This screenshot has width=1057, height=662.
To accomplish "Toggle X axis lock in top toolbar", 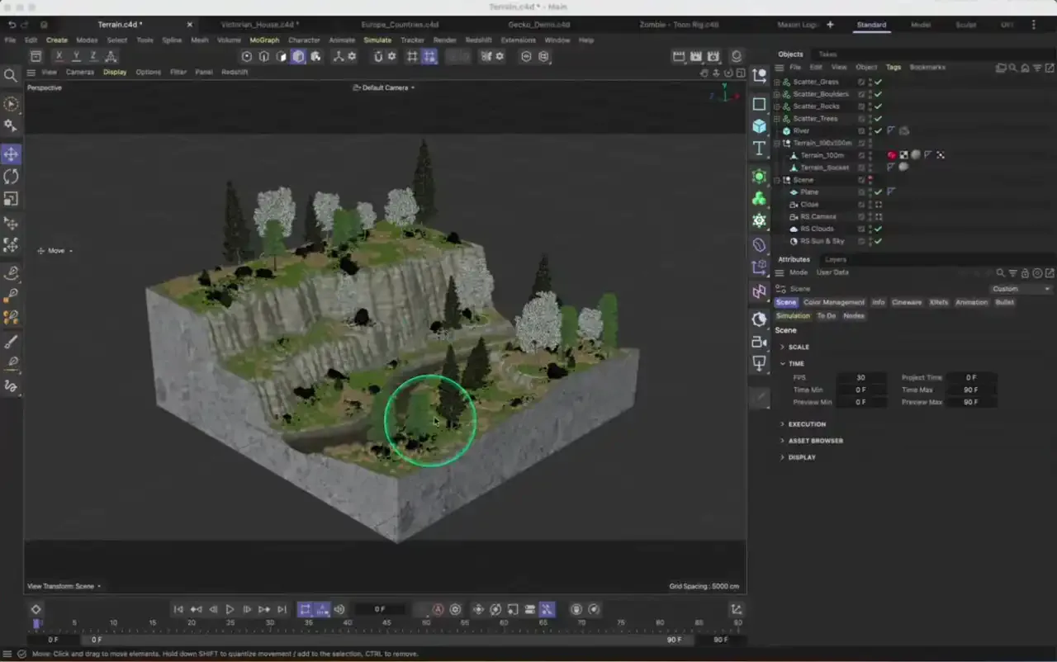I will [x=59, y=56].
